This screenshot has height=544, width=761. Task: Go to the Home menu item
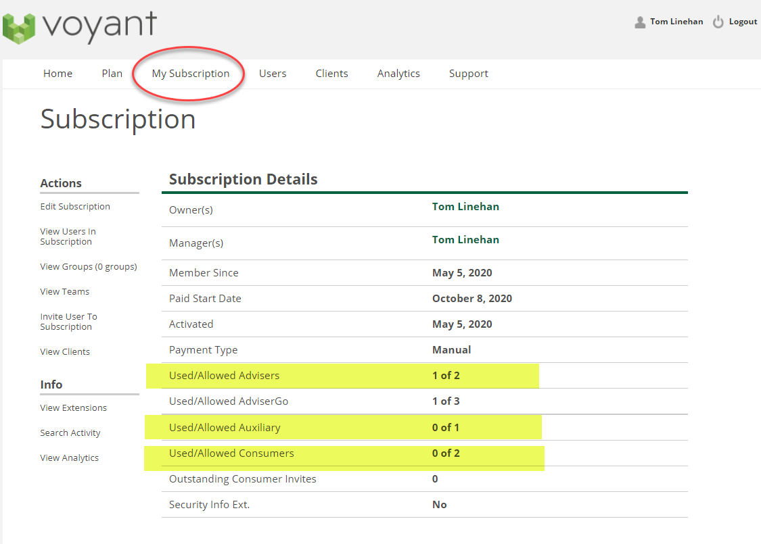[57, 73]
